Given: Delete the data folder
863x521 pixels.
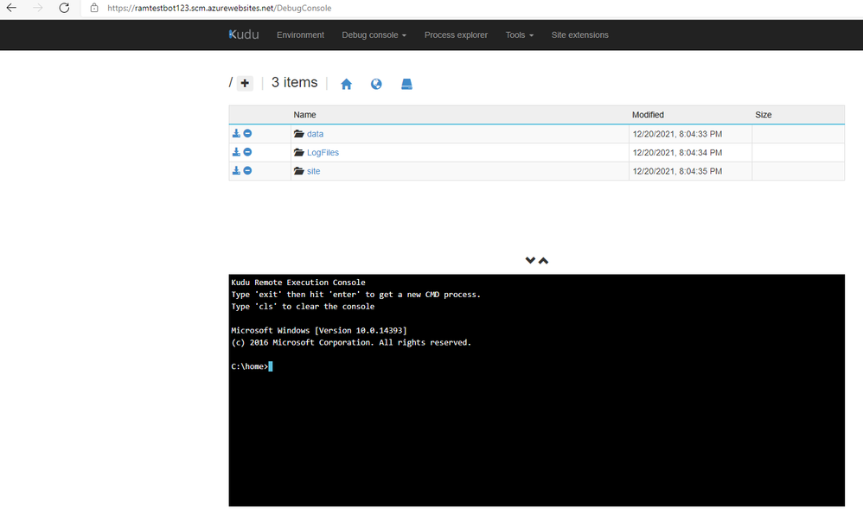Looking at the screenshot, I should (247, 134).
